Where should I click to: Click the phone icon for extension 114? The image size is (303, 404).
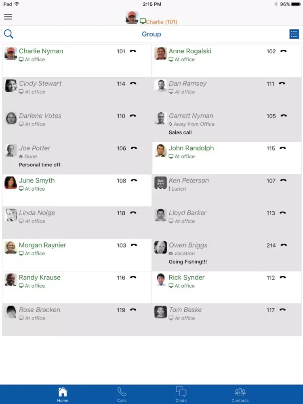click(133, 84)
